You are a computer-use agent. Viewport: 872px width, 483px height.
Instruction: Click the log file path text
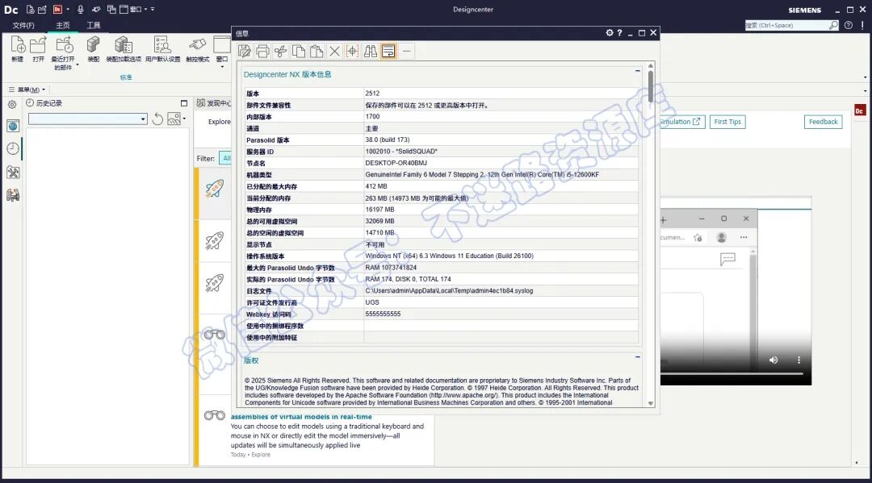(449, 291)
